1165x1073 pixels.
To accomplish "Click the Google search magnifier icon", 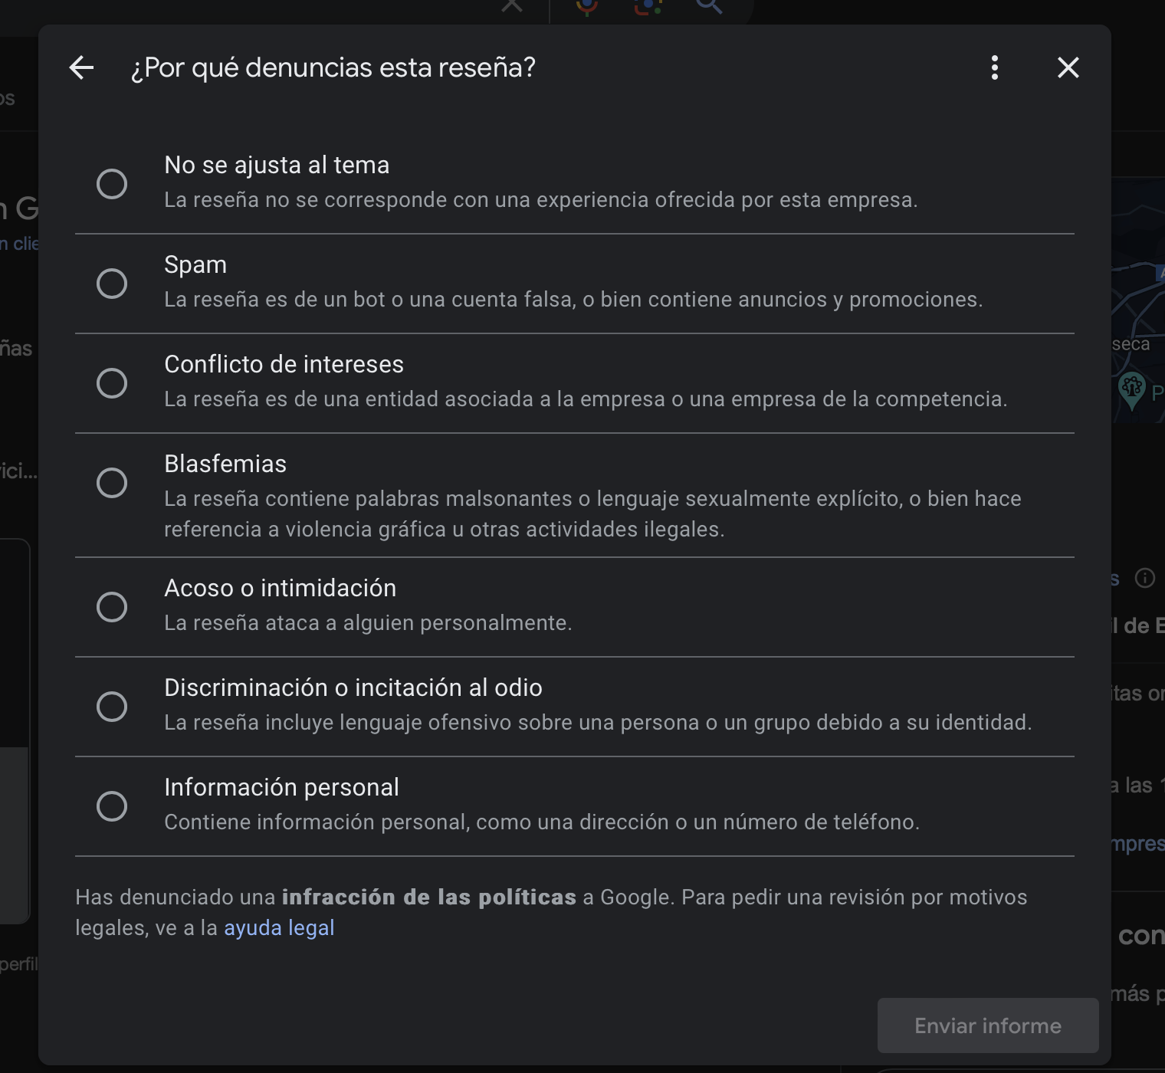I will tap(709, 7).
